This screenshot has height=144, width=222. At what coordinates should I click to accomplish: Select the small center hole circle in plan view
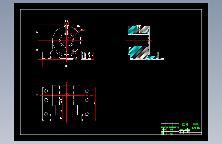click(67, 95)
